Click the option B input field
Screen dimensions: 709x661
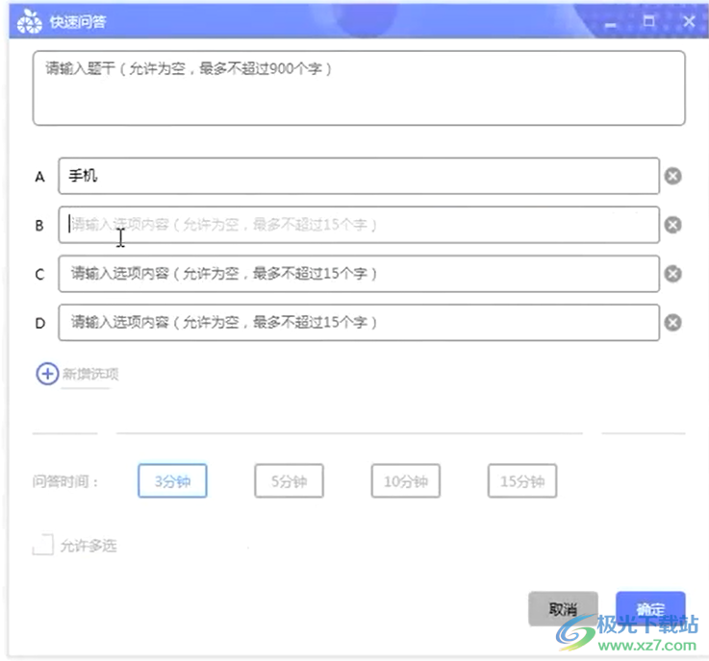(x=359, y=225)
